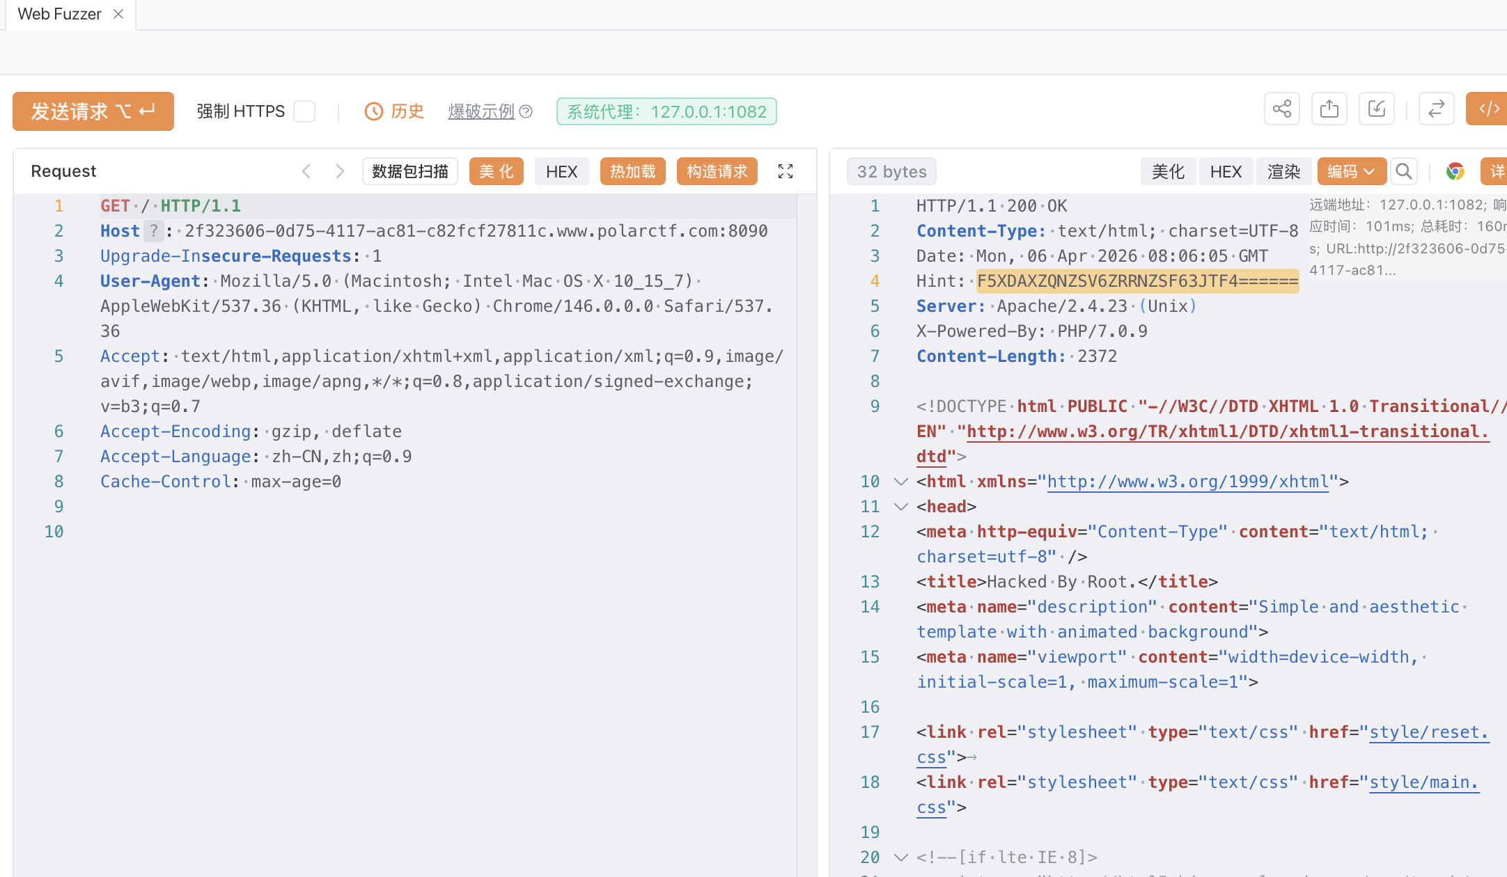Click the orange code brackets button
The image size is (1507, 877).
[x=1488, y=109]
